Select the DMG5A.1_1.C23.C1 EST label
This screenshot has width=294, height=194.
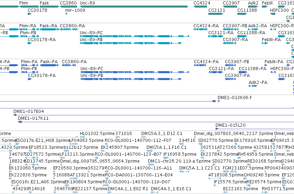(x=200, y=168)
